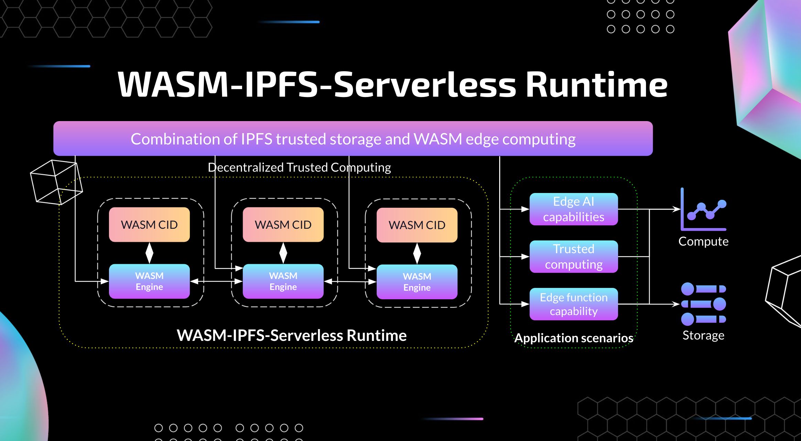Select the 'Trusted computing' box
The image size is (801, 441).
(x=574, y=257)
